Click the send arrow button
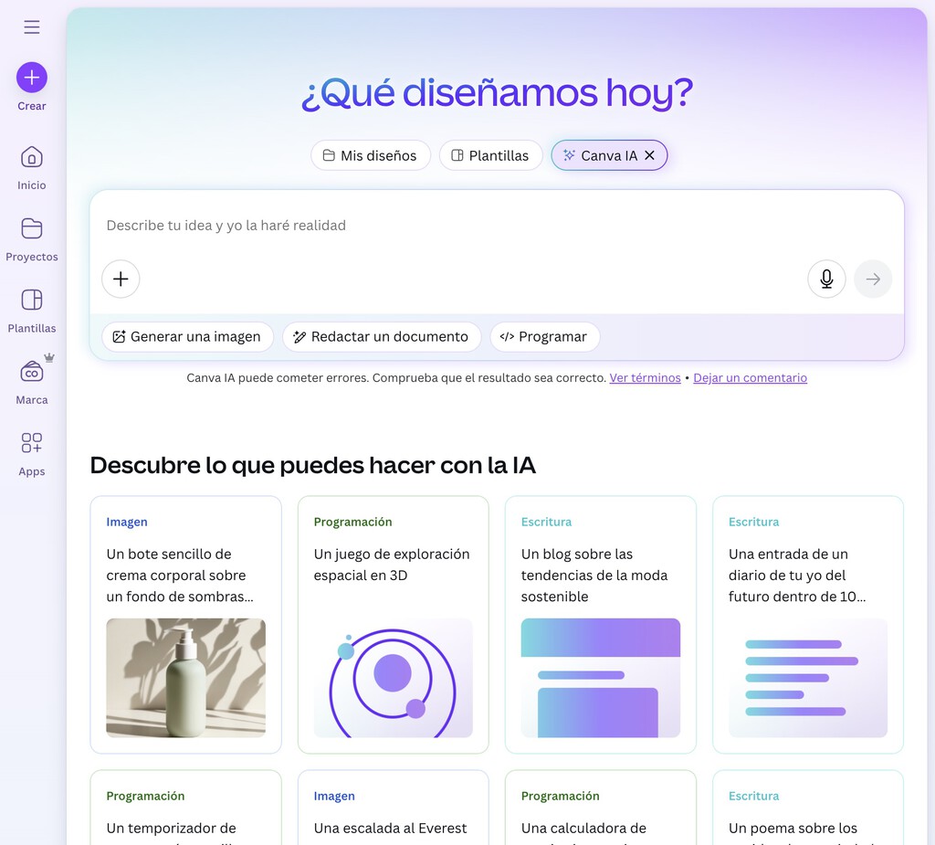 click(873, 279)
